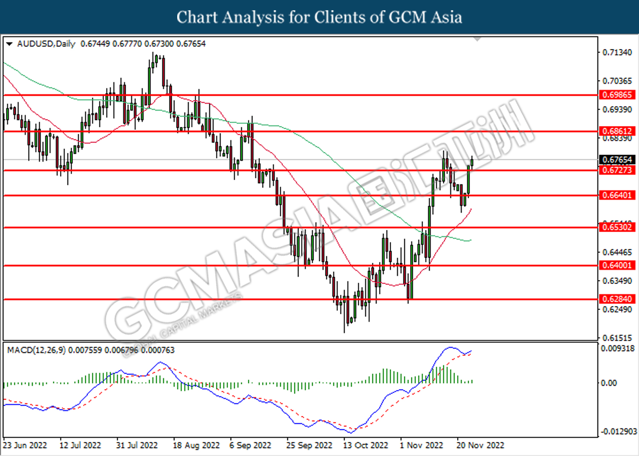Select the 0.65302 red price label
Screen dimensions: 639x456
coord(617,227)
